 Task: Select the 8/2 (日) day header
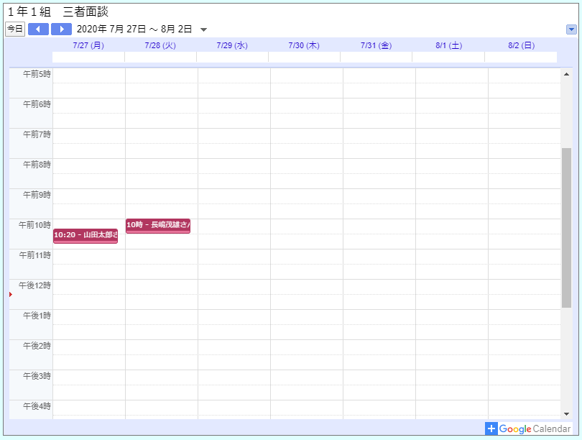pyautogui.click(x=521, y=45)
